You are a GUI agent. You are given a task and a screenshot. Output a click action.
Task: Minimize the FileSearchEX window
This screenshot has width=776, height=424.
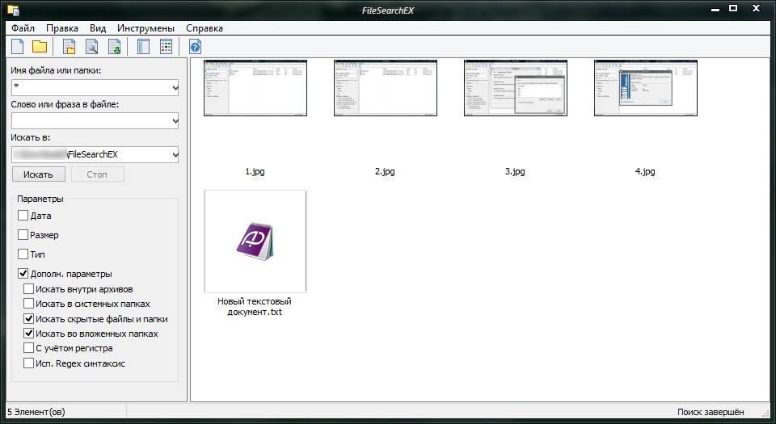pyautogui.click(x=715, y=10)
